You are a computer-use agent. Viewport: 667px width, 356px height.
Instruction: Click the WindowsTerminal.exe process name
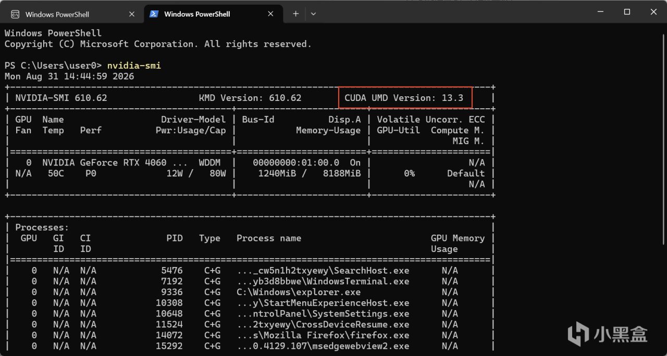pos(323,282)
